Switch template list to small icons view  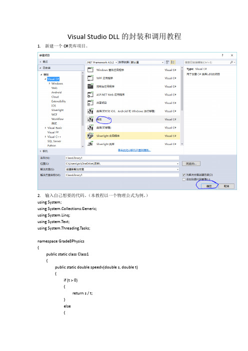coord(167,62)
